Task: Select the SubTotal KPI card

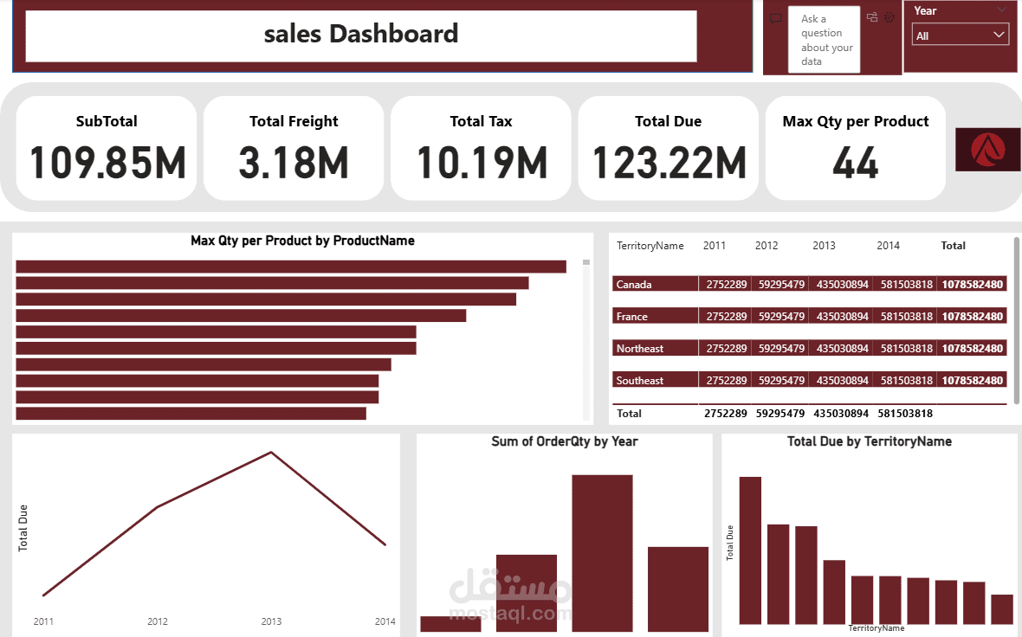Action: point(106,147)
